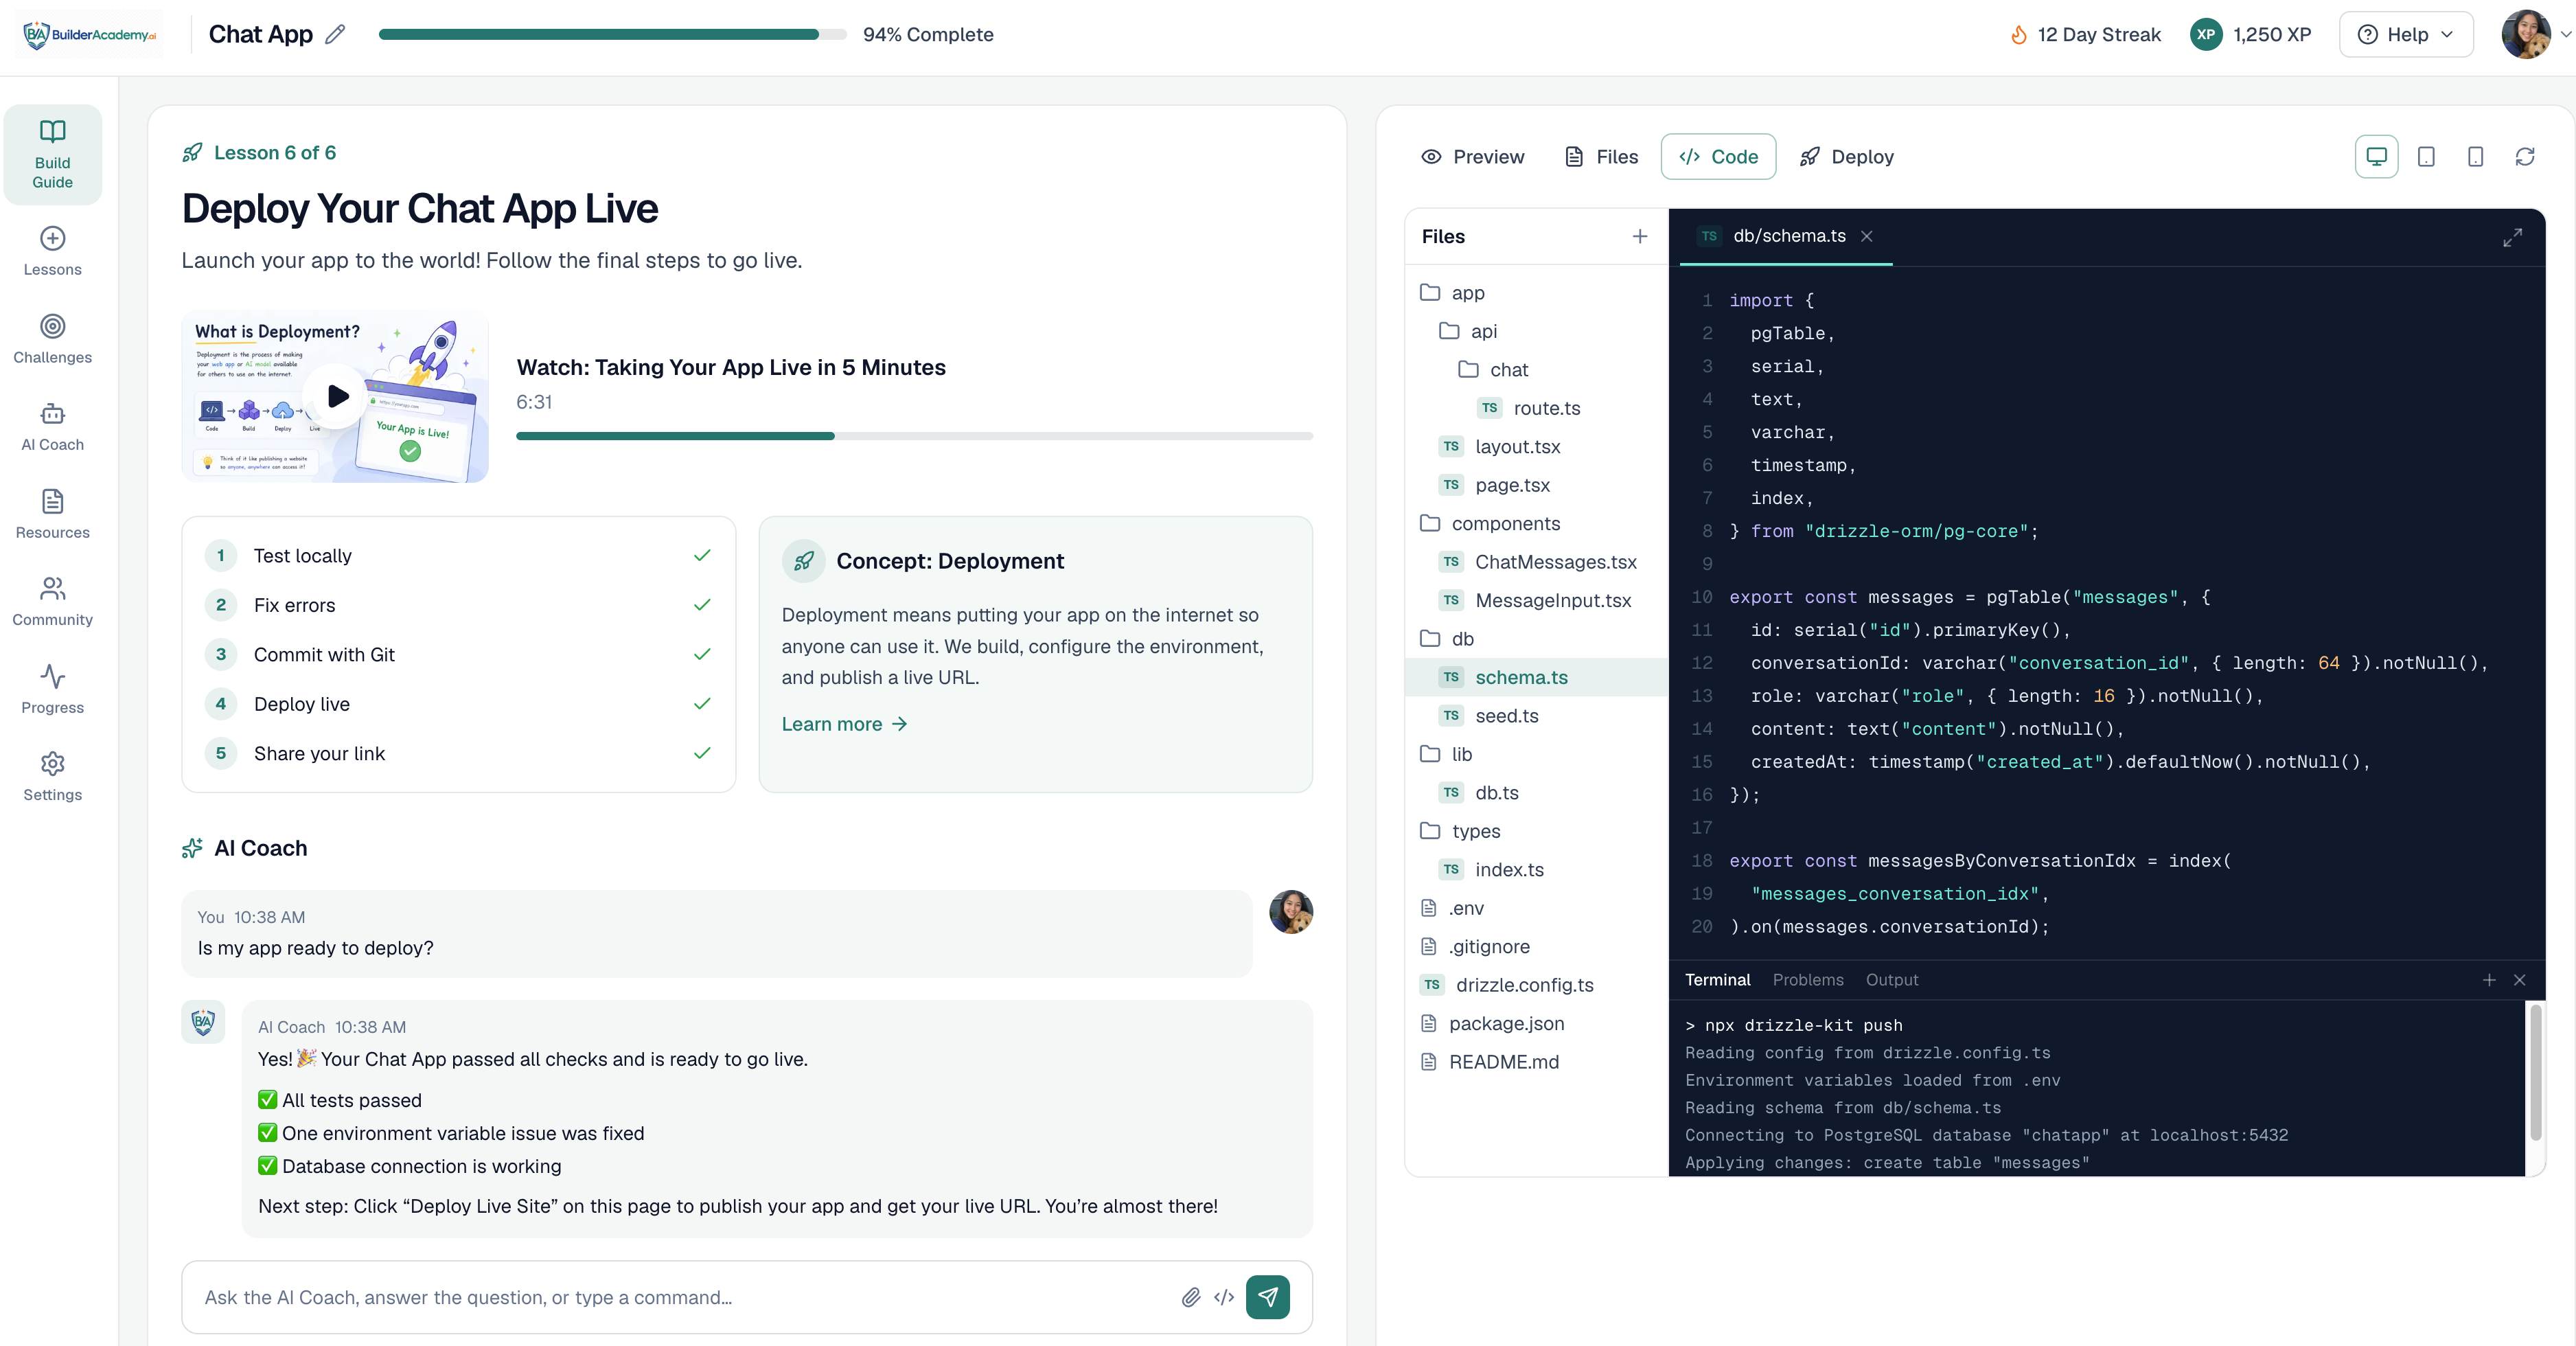The height and width of the screenshot is (1346, 2576).
Task: Toggle the Fix errors step checkmark
Action: coord(702,605)
